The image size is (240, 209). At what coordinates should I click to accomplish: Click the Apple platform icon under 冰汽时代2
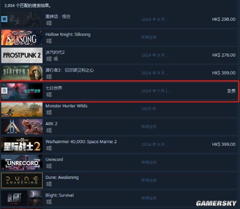point(56,58)
